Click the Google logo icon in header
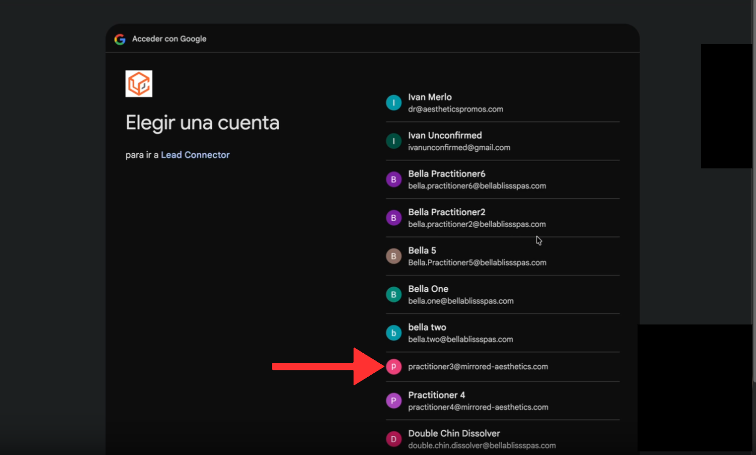Image resolution: width=756 pixels, height=455 pixels. click(120, 39)
